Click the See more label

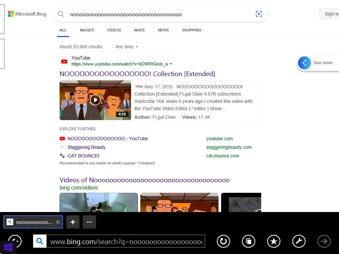click(x=323, y=63)
